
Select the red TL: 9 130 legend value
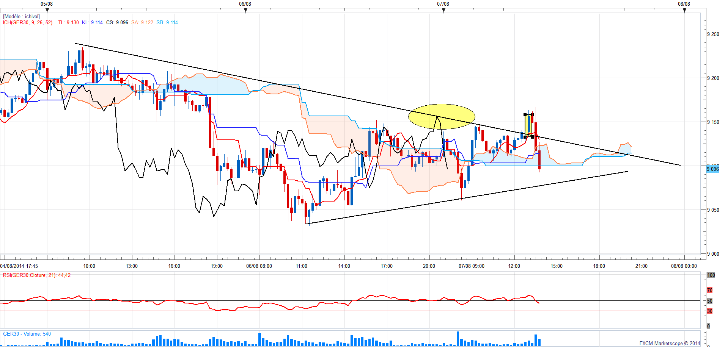68,23
